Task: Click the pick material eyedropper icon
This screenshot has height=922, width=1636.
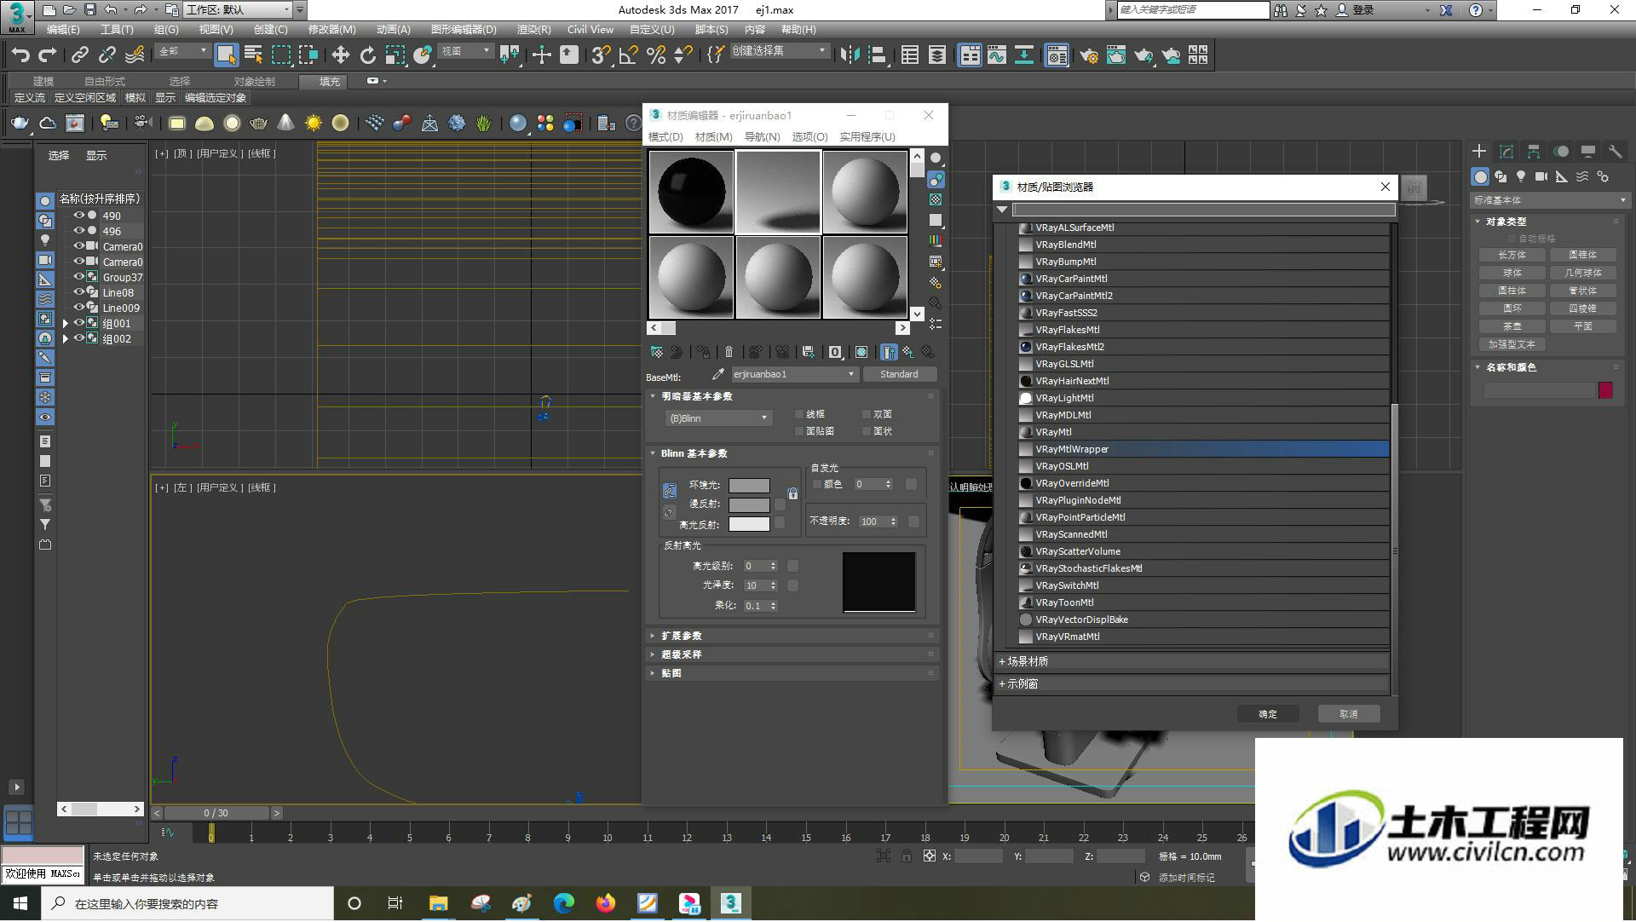Action: point(717,374)
